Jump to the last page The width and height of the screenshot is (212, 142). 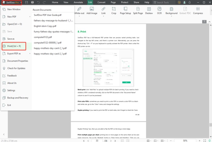[x=115, y=141]
